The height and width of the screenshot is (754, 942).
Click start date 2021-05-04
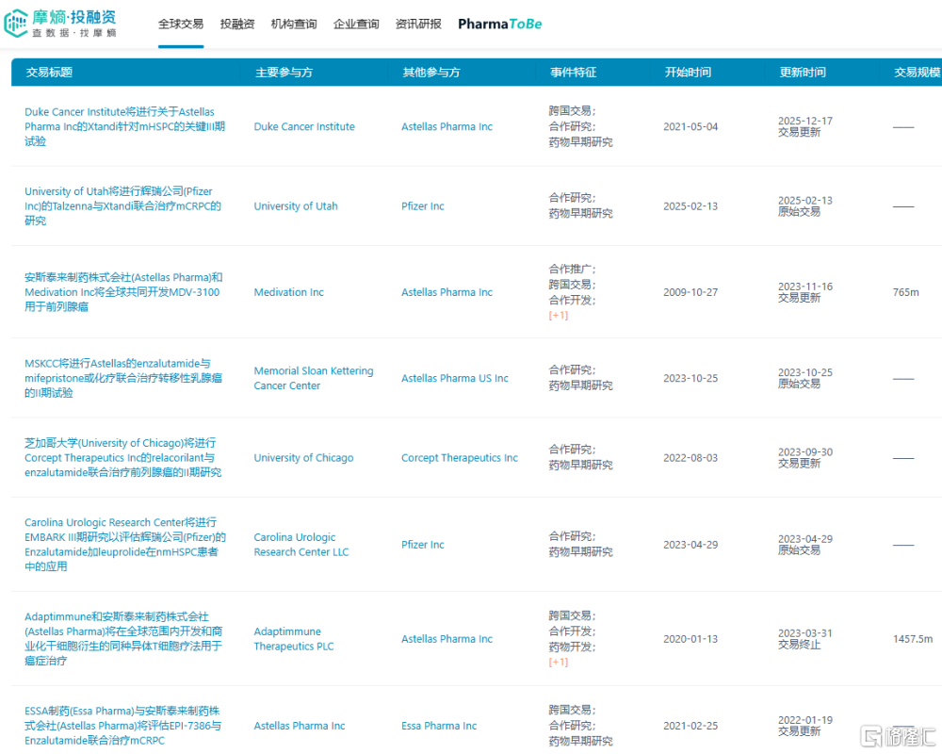pos(690,127)
